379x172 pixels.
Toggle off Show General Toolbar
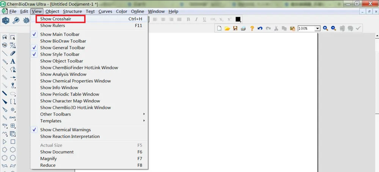pos(62,48)
